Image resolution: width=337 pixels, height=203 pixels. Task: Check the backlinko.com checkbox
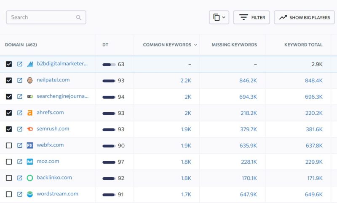point(9,178)
